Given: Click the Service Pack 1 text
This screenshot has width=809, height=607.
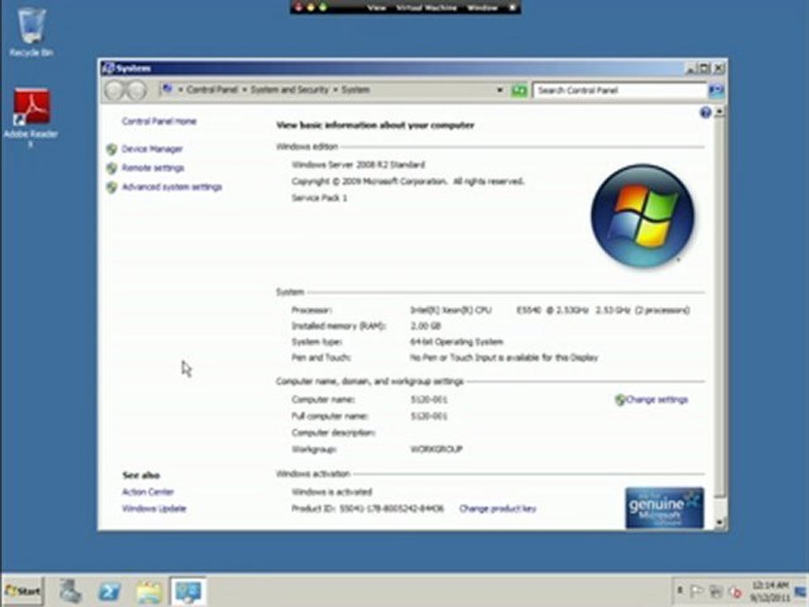Looking at the screenshot, I should click(x=319, y=197).
